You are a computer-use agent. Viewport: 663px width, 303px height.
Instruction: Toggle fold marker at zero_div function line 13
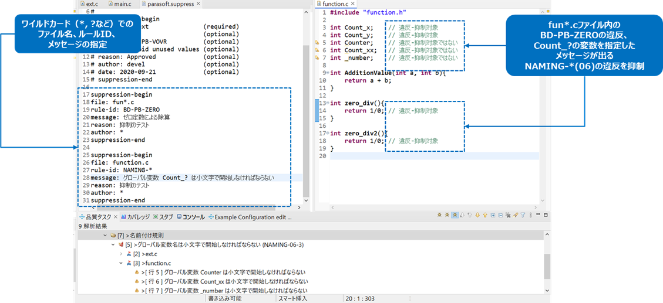(x=327, y=103)
